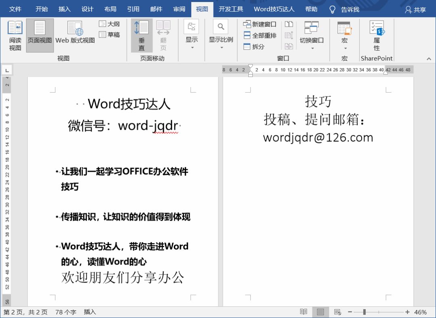The width and height of the screenshot is (436, 318).
Task: Choose the 大纲 outline view
Action: click(109, 24)
